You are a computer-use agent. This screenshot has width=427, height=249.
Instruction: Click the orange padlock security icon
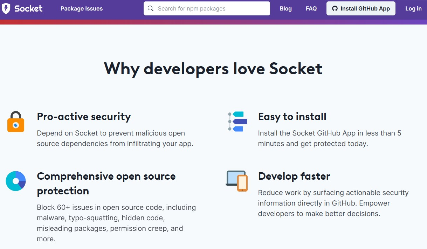pyautogui.click(x=16, y=122)
